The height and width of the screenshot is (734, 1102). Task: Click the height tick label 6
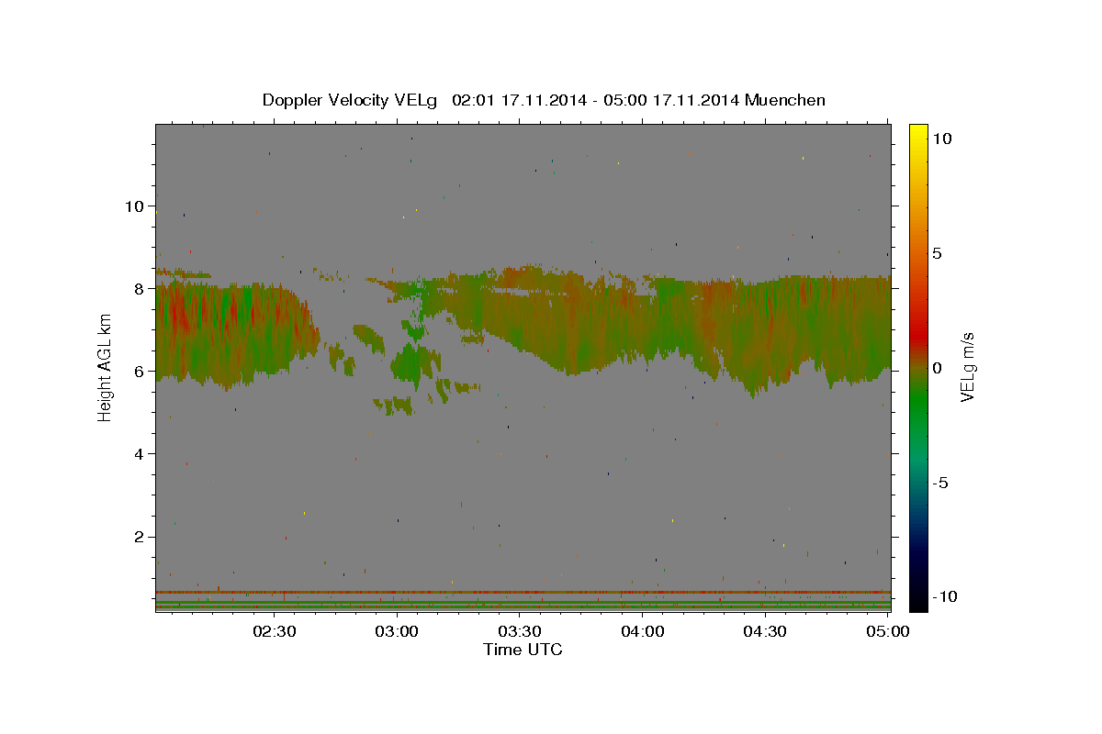pos(140,371)
